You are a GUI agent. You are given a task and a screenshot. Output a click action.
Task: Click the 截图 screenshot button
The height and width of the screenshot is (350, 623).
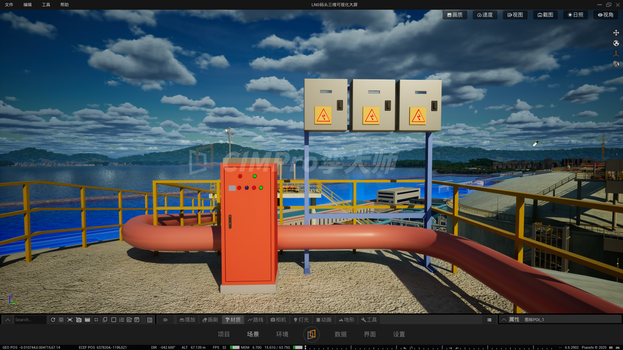[545, 15]
